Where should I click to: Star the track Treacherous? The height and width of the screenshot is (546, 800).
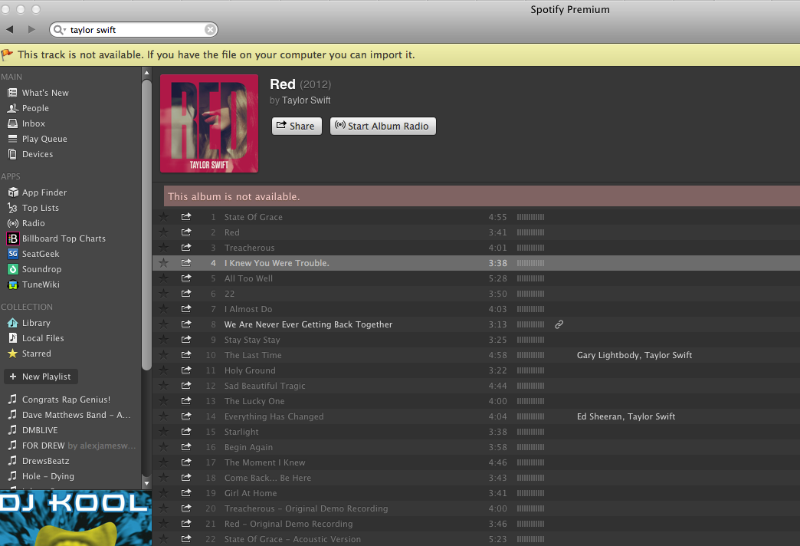163,247
